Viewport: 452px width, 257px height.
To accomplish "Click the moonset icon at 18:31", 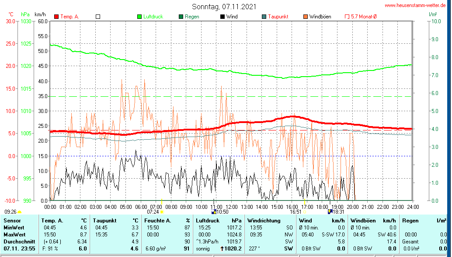I will coord(330,212).
